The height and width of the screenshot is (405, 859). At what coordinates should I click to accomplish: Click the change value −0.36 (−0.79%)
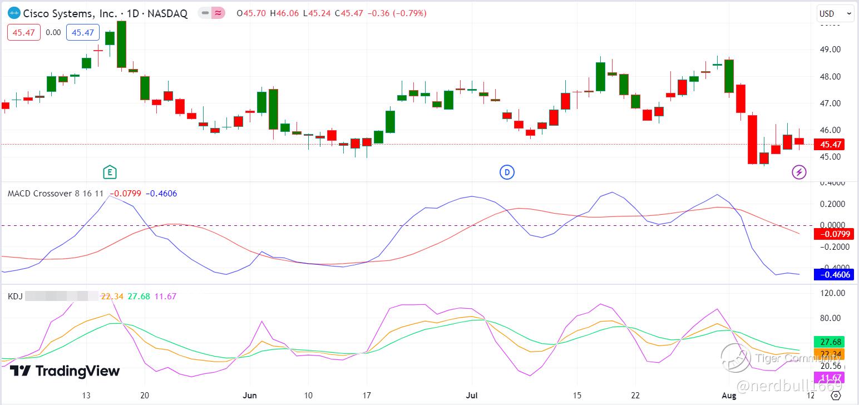point(397,13)
